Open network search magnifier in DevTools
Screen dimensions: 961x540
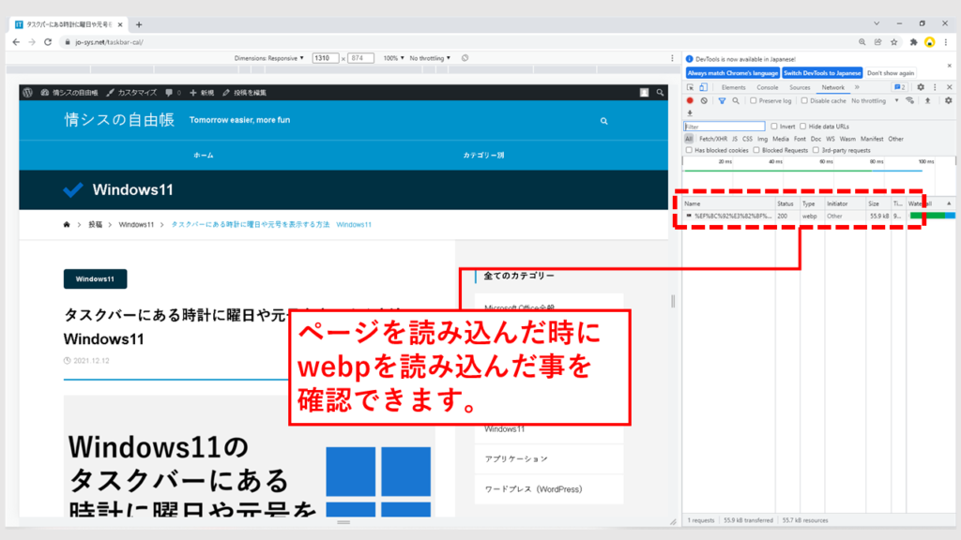736,101
